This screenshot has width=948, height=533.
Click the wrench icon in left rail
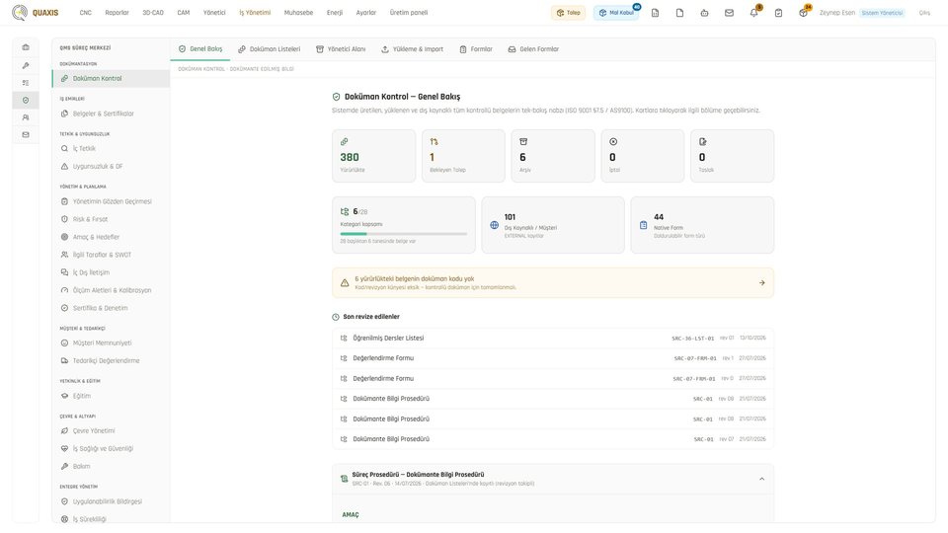tap(26, 65)
